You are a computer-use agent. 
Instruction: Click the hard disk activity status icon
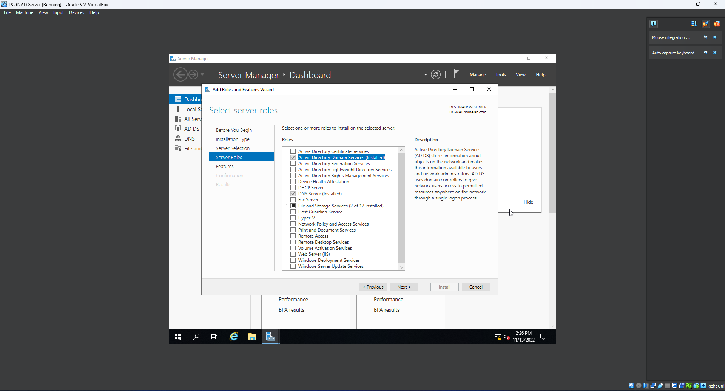(x=631, y=386)
